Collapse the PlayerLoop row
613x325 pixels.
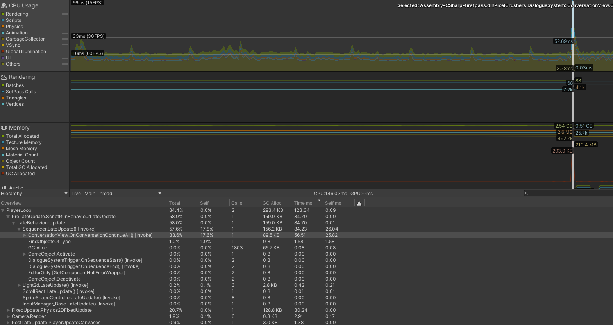pos(3,210)
